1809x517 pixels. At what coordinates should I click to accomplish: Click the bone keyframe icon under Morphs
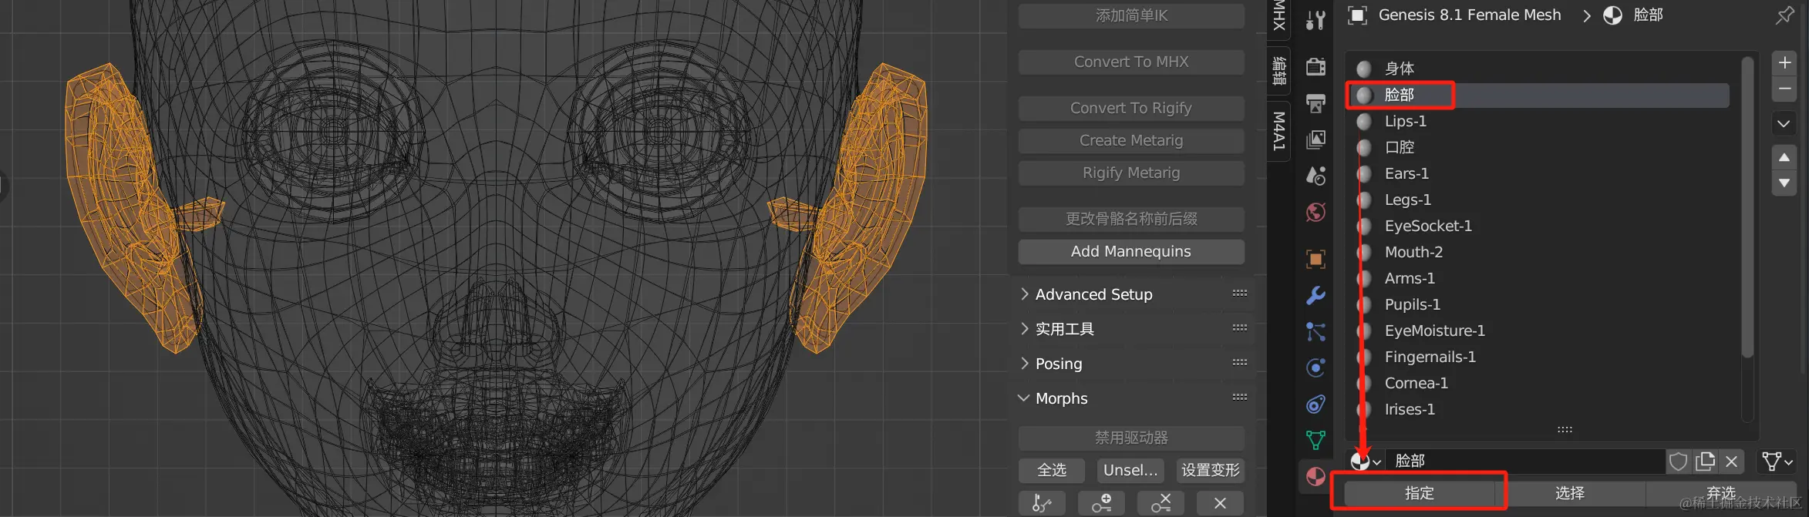tap(1042, 503)
